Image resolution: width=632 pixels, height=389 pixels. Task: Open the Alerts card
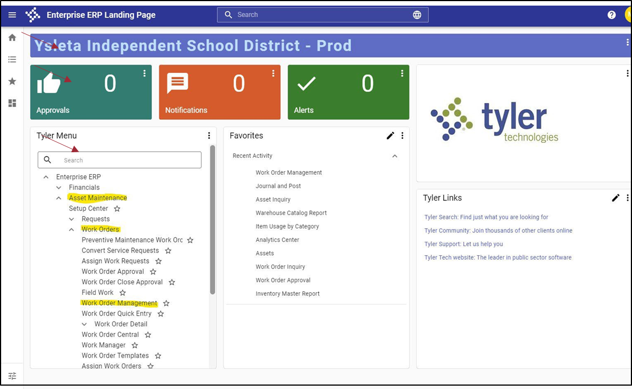click(348, 92)
